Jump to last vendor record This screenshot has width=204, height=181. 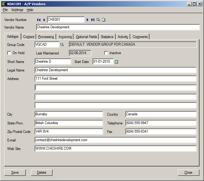click(93, 20)
